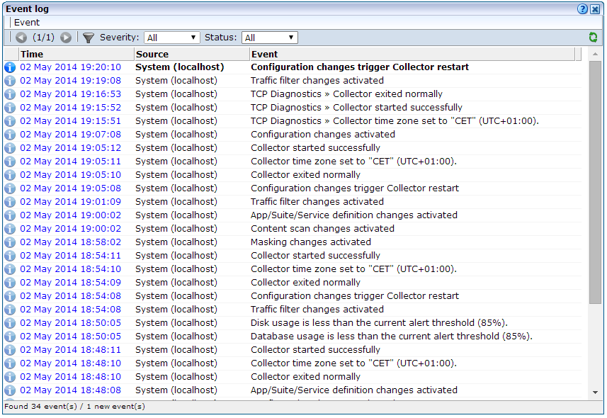Select 'App/Suite/Service definition changes activated' at 19:00:02
The width and height of the screenshot is (607, 418).
(354, 215)
